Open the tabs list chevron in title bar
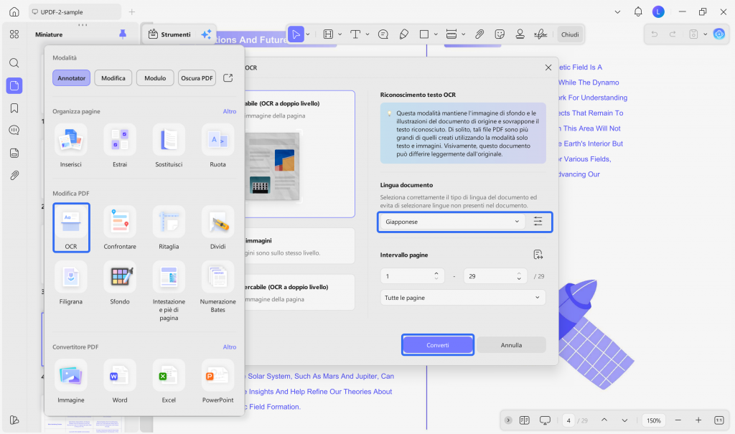Viewport: 735px width, 434px height. click(617, 11)
